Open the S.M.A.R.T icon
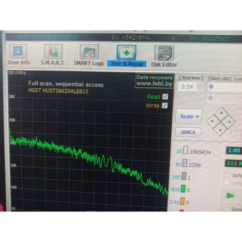The height and width of the screenshot is (242, 242). 53,51
